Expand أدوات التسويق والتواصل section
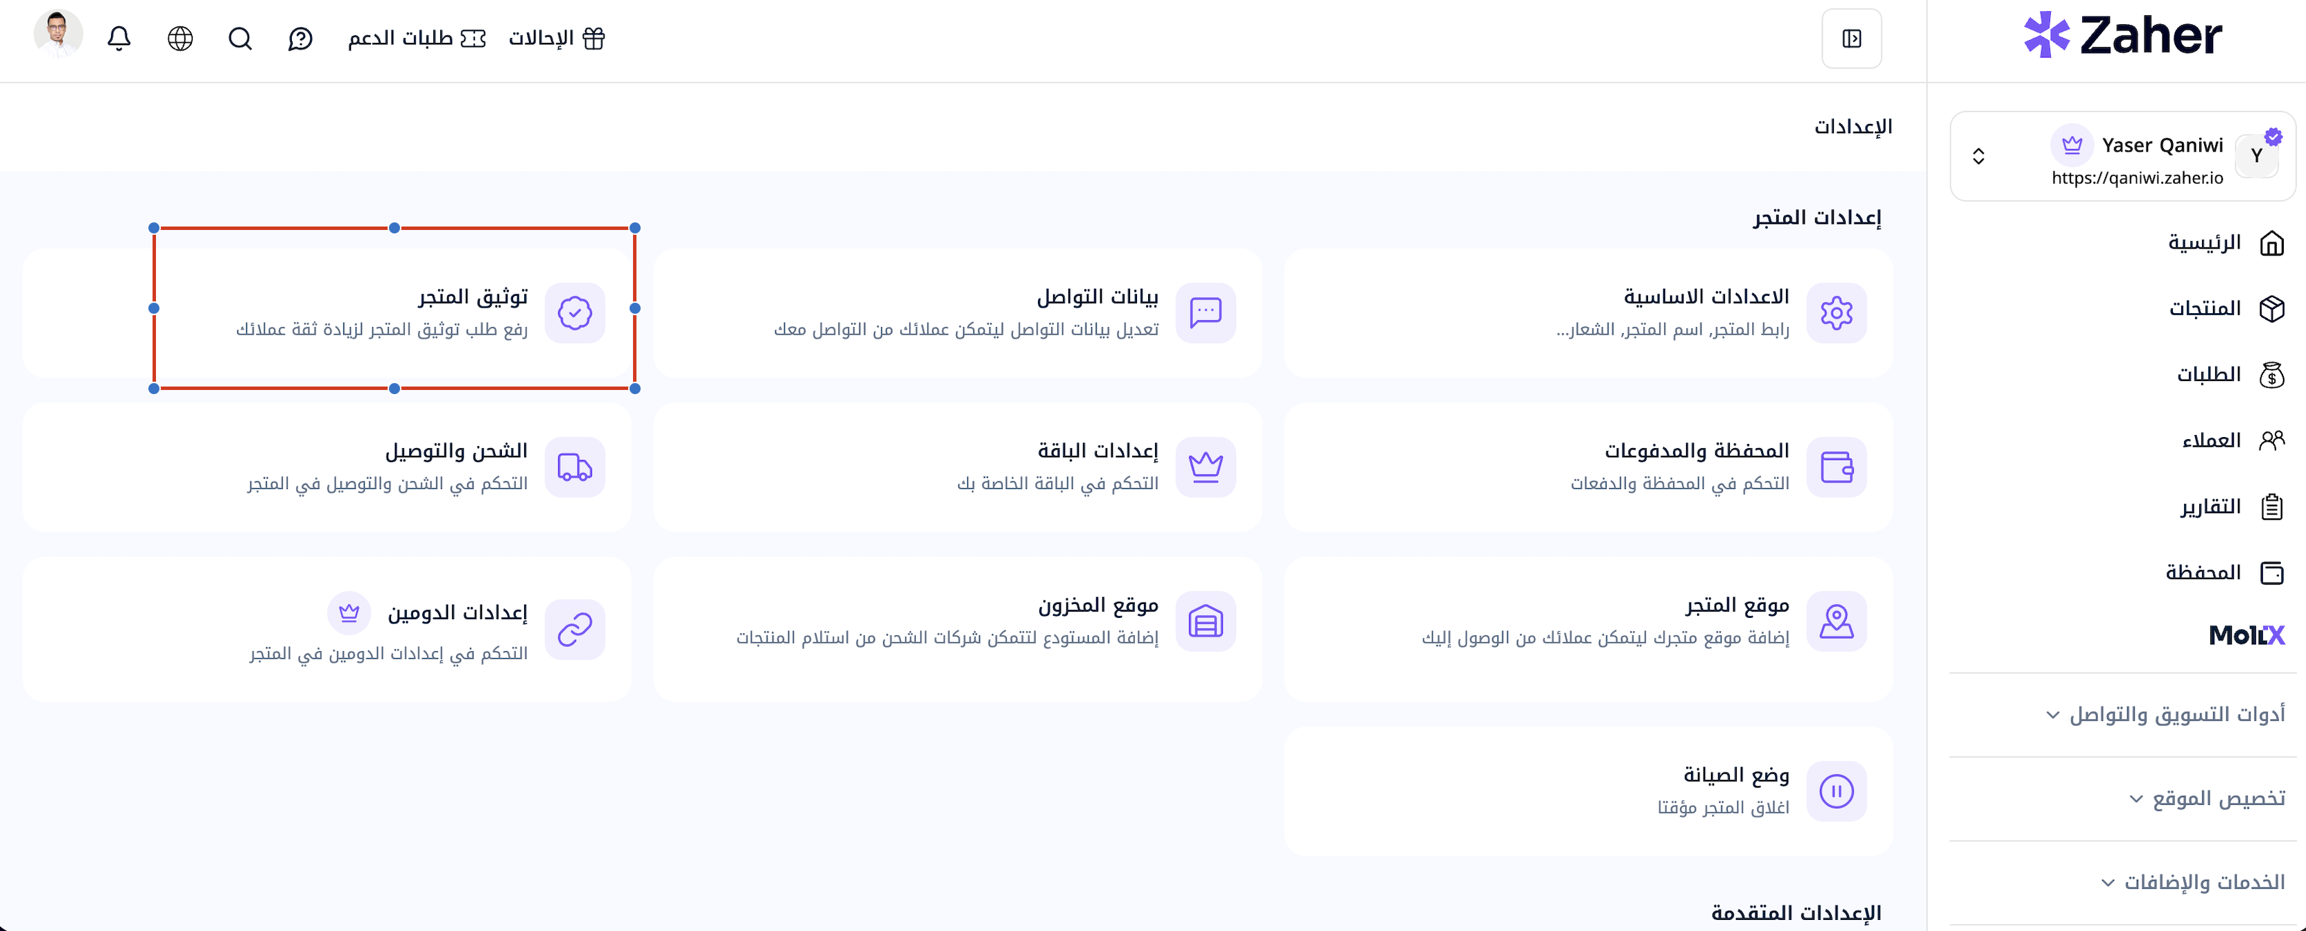Viewport: 2306px width, 931px height. click(2165, 713)
